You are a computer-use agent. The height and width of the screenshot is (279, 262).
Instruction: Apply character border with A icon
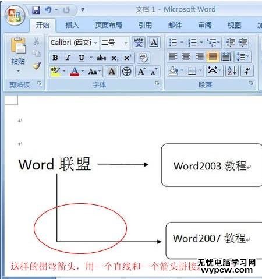point(154,43)
